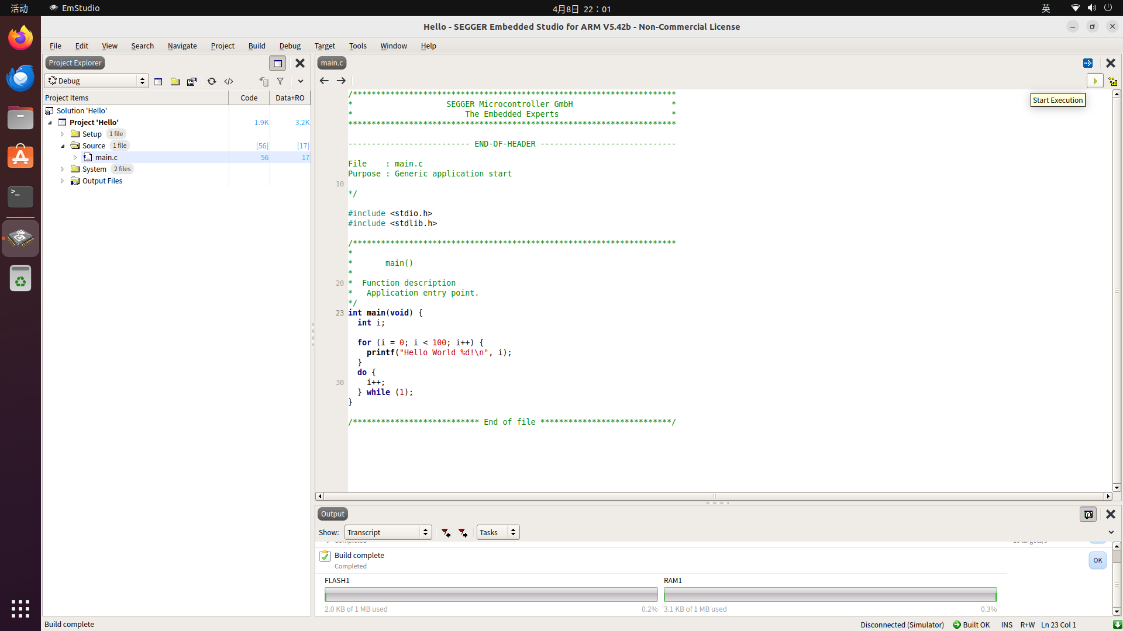The image size is (1123, 631).
Task: Click the FLASH1 memory usage bar
Action: 491,595
